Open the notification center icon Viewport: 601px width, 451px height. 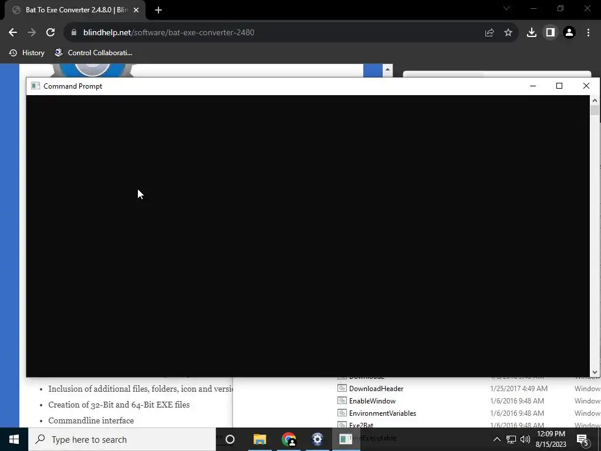click(583, 440)
